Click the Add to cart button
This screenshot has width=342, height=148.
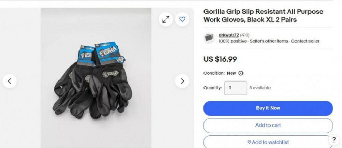click(268, 125)
